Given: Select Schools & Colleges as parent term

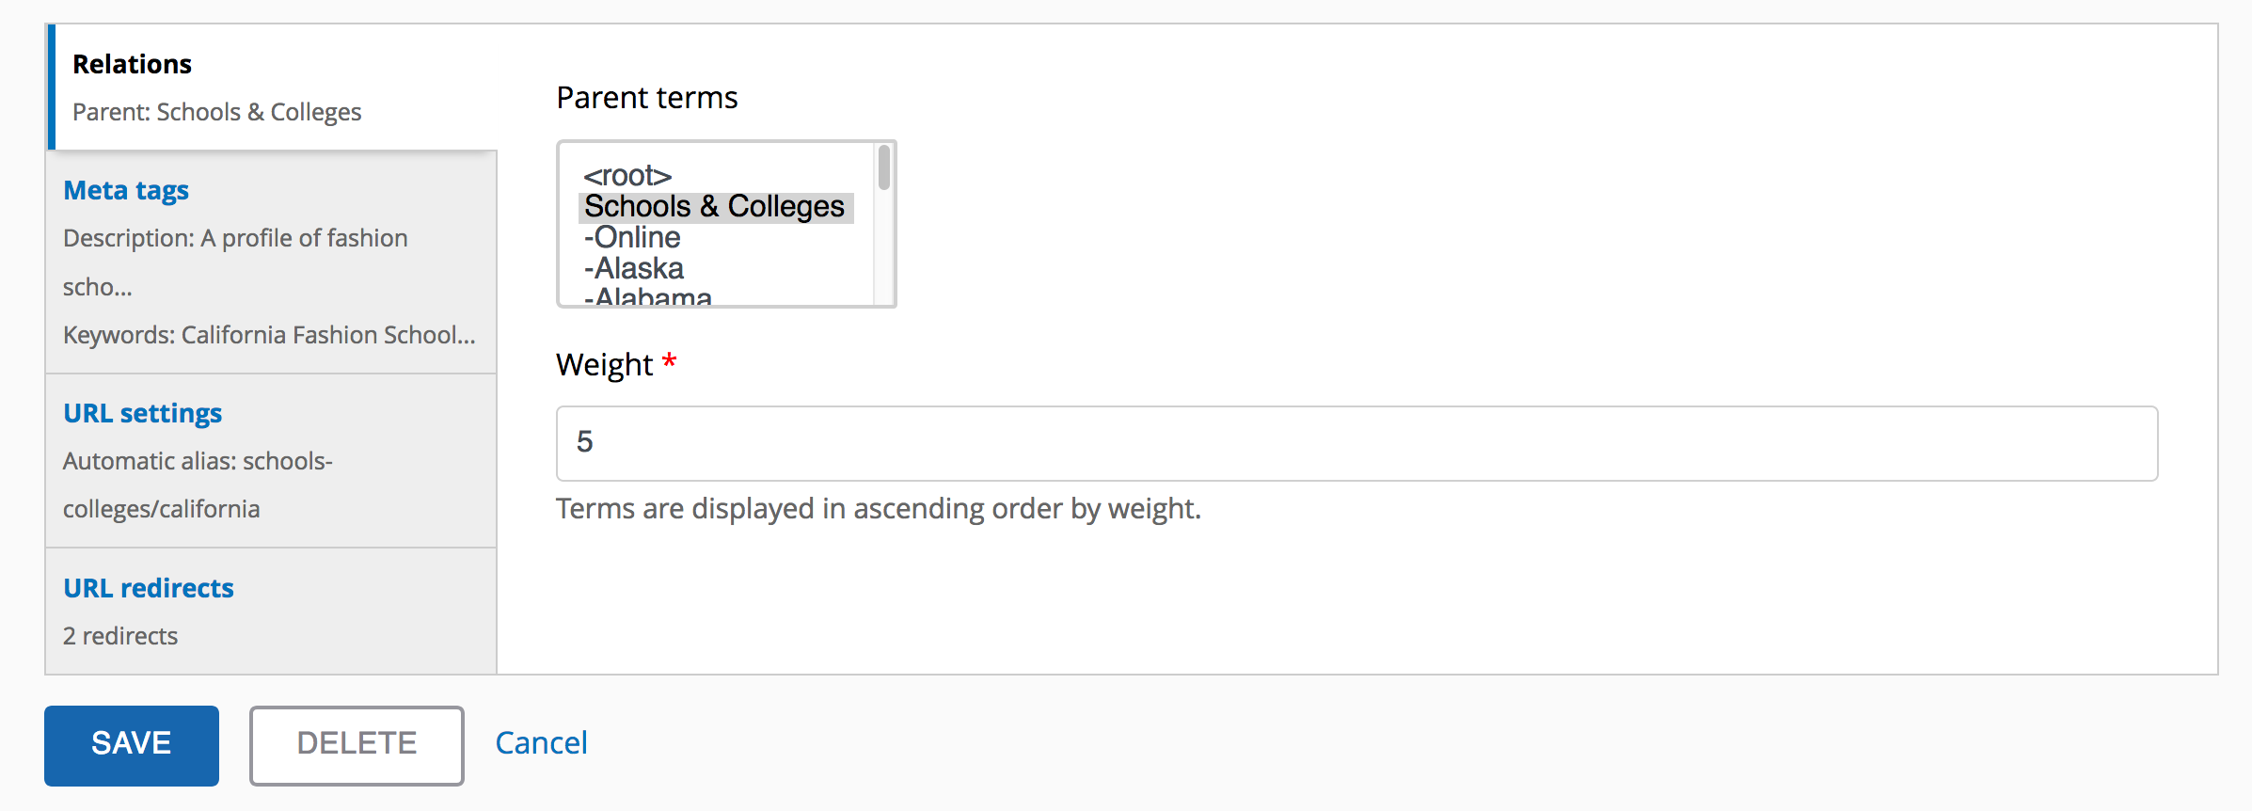Looking at the screenshot, I should 715,206.
